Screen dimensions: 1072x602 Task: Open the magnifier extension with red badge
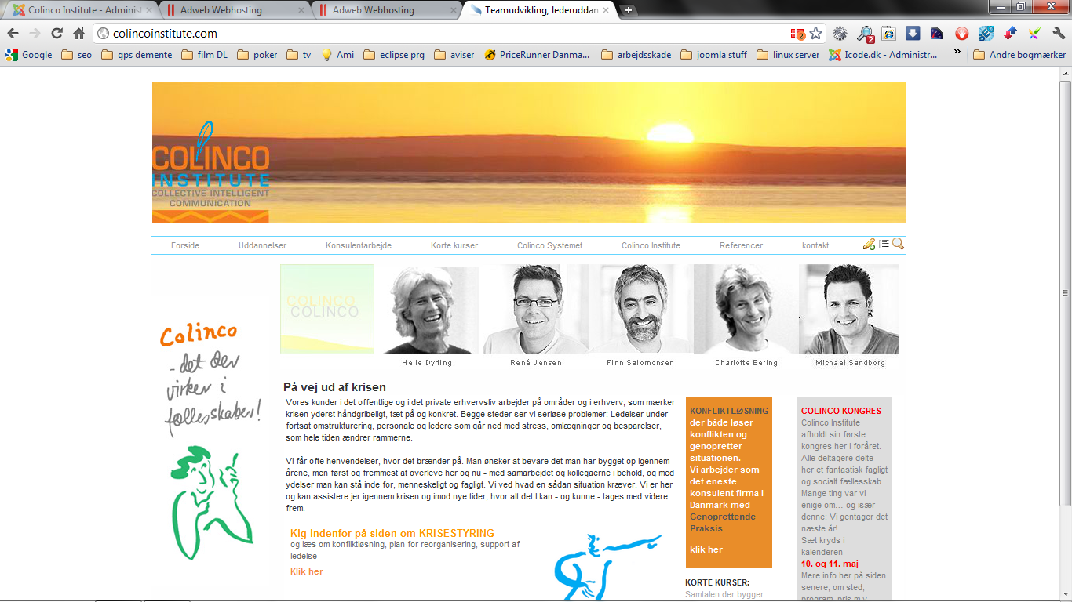(865, 34)
